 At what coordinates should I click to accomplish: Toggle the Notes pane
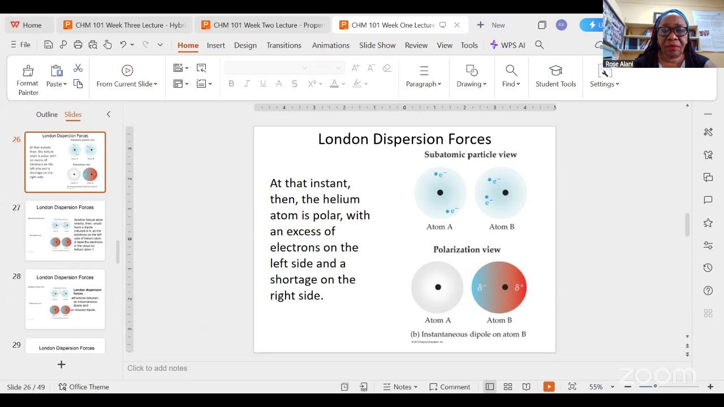400,387
